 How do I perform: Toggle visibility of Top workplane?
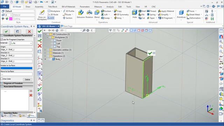pos(52,47)
